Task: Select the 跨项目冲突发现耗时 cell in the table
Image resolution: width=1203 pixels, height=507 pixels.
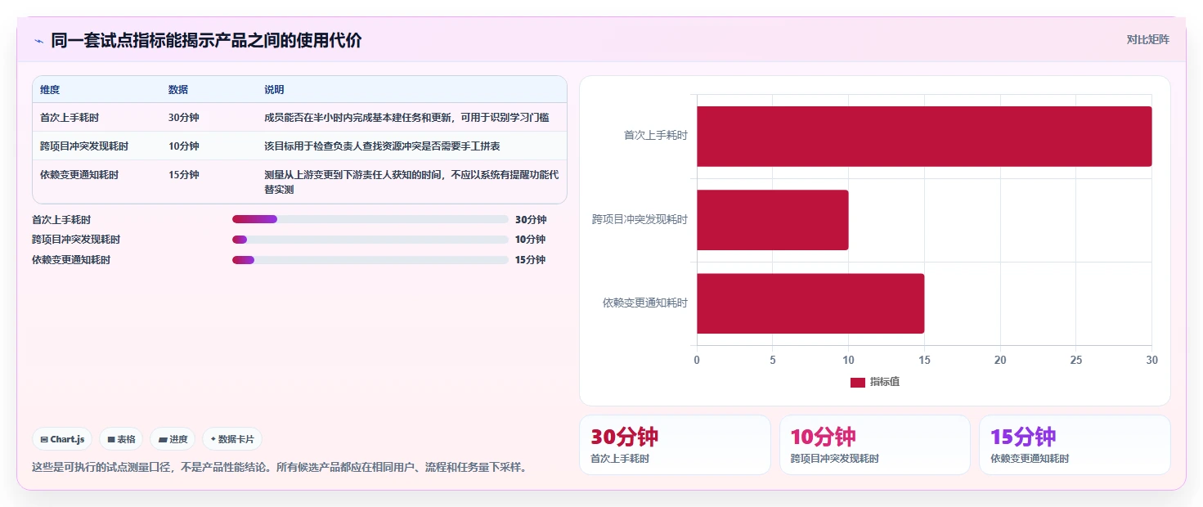Action: point(84,146)
